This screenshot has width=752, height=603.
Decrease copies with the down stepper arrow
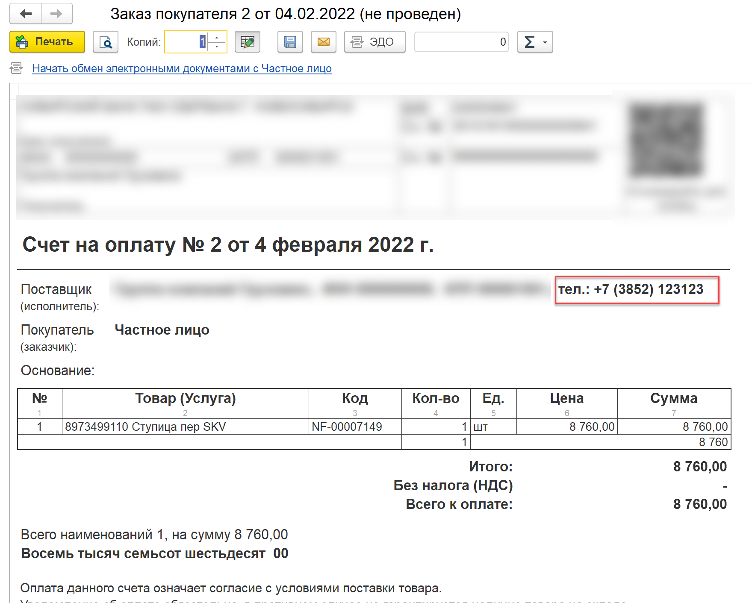[x=217, y=46]
